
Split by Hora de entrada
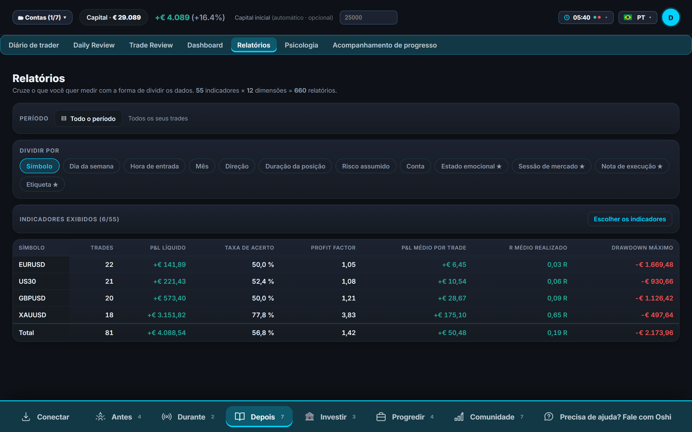pos(154,166)
